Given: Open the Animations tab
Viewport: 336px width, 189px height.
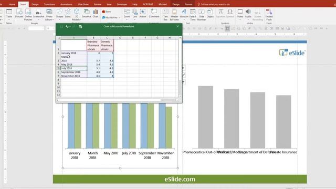Looking at the screenshot, I should pyautogui.click(x=66, y=4).
